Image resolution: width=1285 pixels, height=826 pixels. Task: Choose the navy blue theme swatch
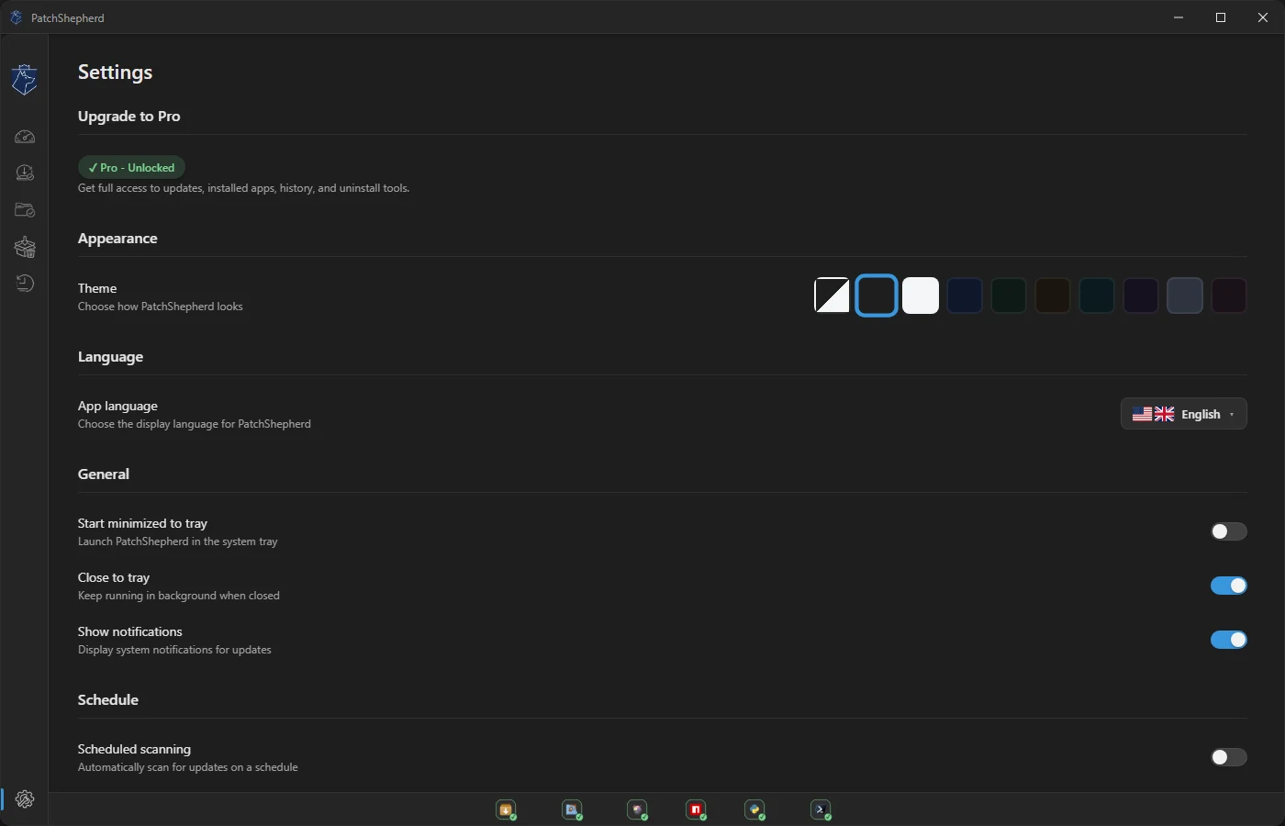click(x=965, y=296)
